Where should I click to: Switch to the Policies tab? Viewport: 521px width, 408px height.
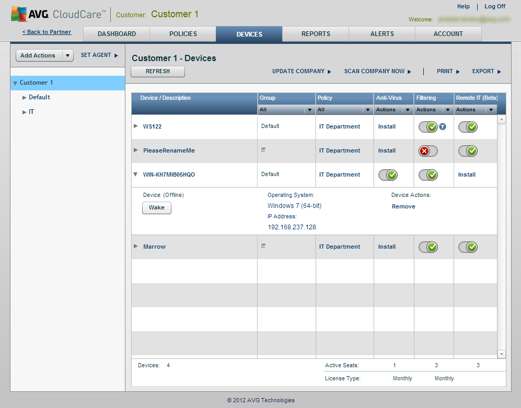(183, 34)
